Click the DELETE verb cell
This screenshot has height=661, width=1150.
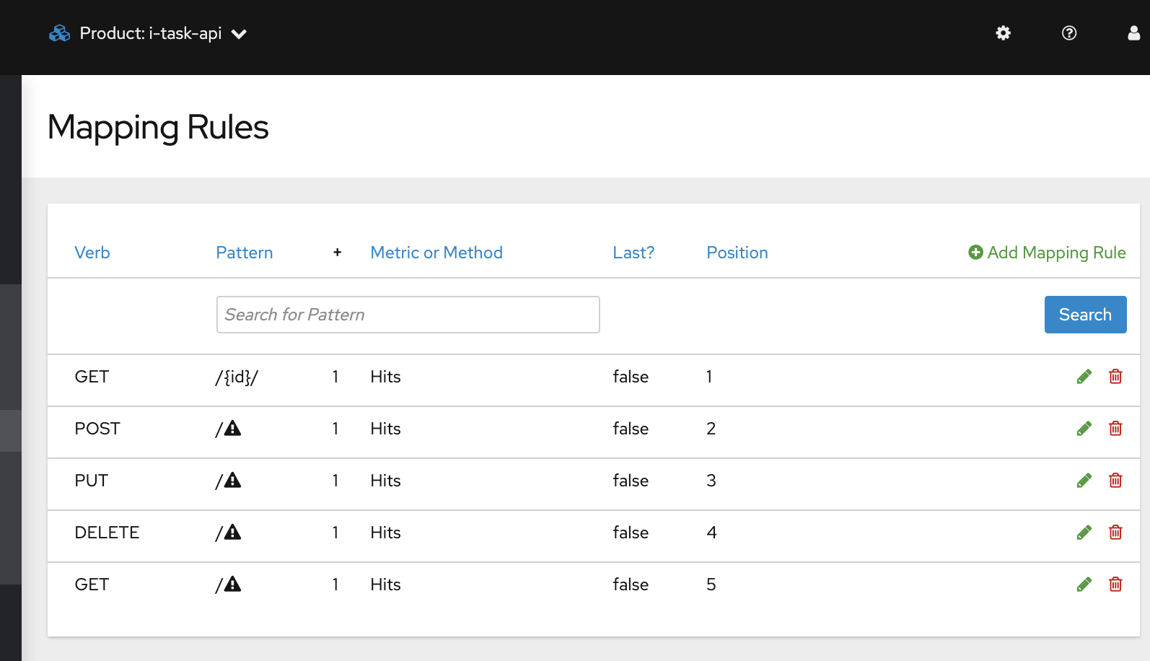pyautogui.click(x=107, y=533)
